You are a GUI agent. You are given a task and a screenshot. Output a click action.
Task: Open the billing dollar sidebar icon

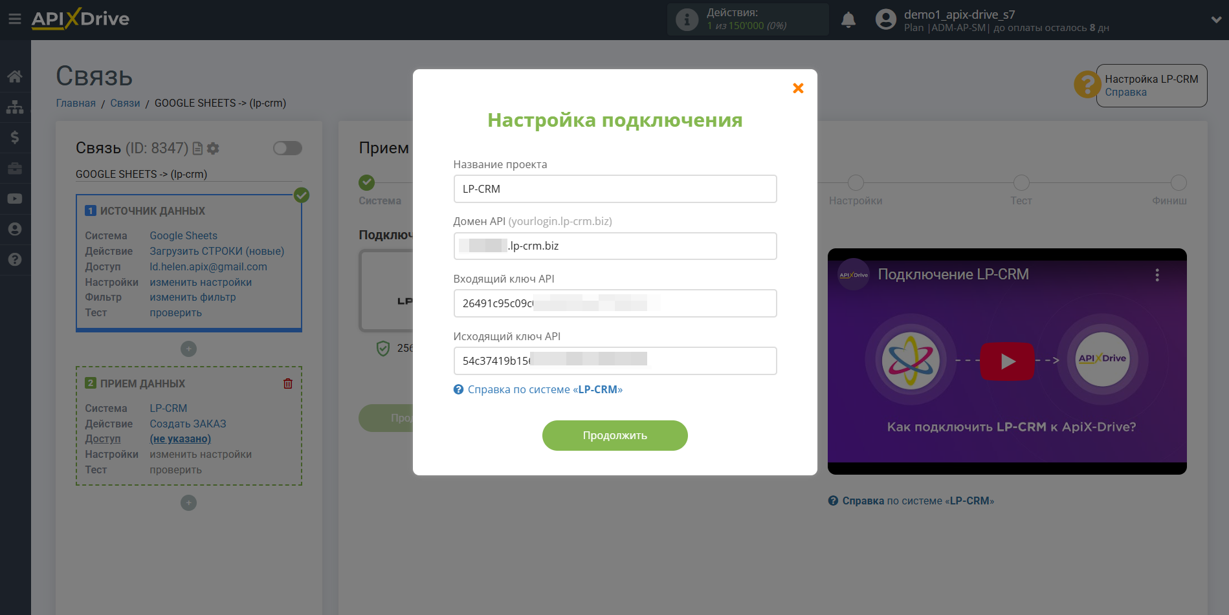(15, 137)
